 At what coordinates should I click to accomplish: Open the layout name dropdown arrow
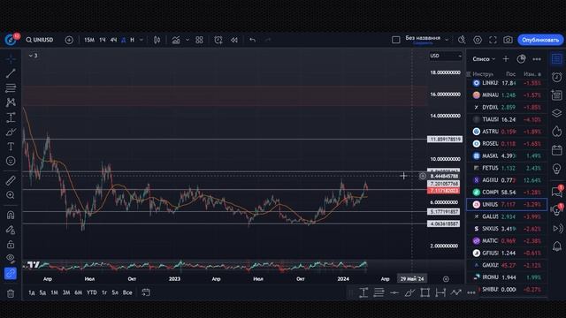pos(447,40)
